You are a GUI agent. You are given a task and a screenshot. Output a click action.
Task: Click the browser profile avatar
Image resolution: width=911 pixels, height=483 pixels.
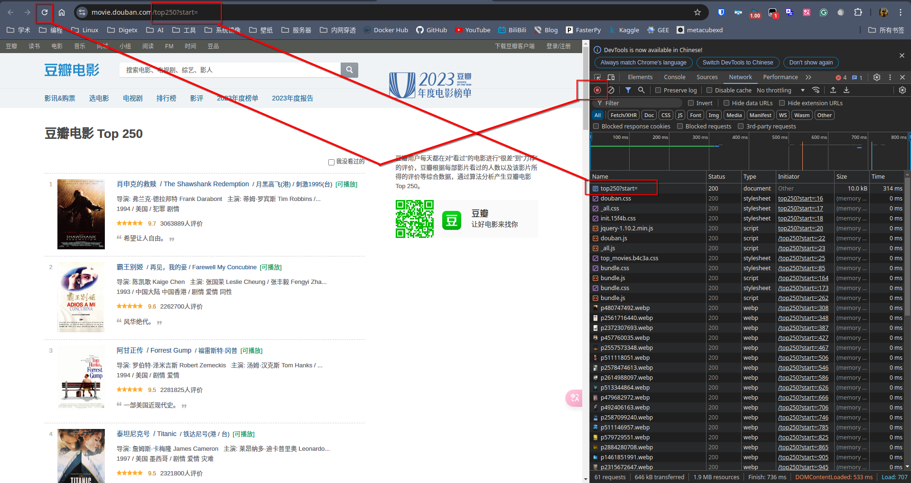[x=883, y=12]
